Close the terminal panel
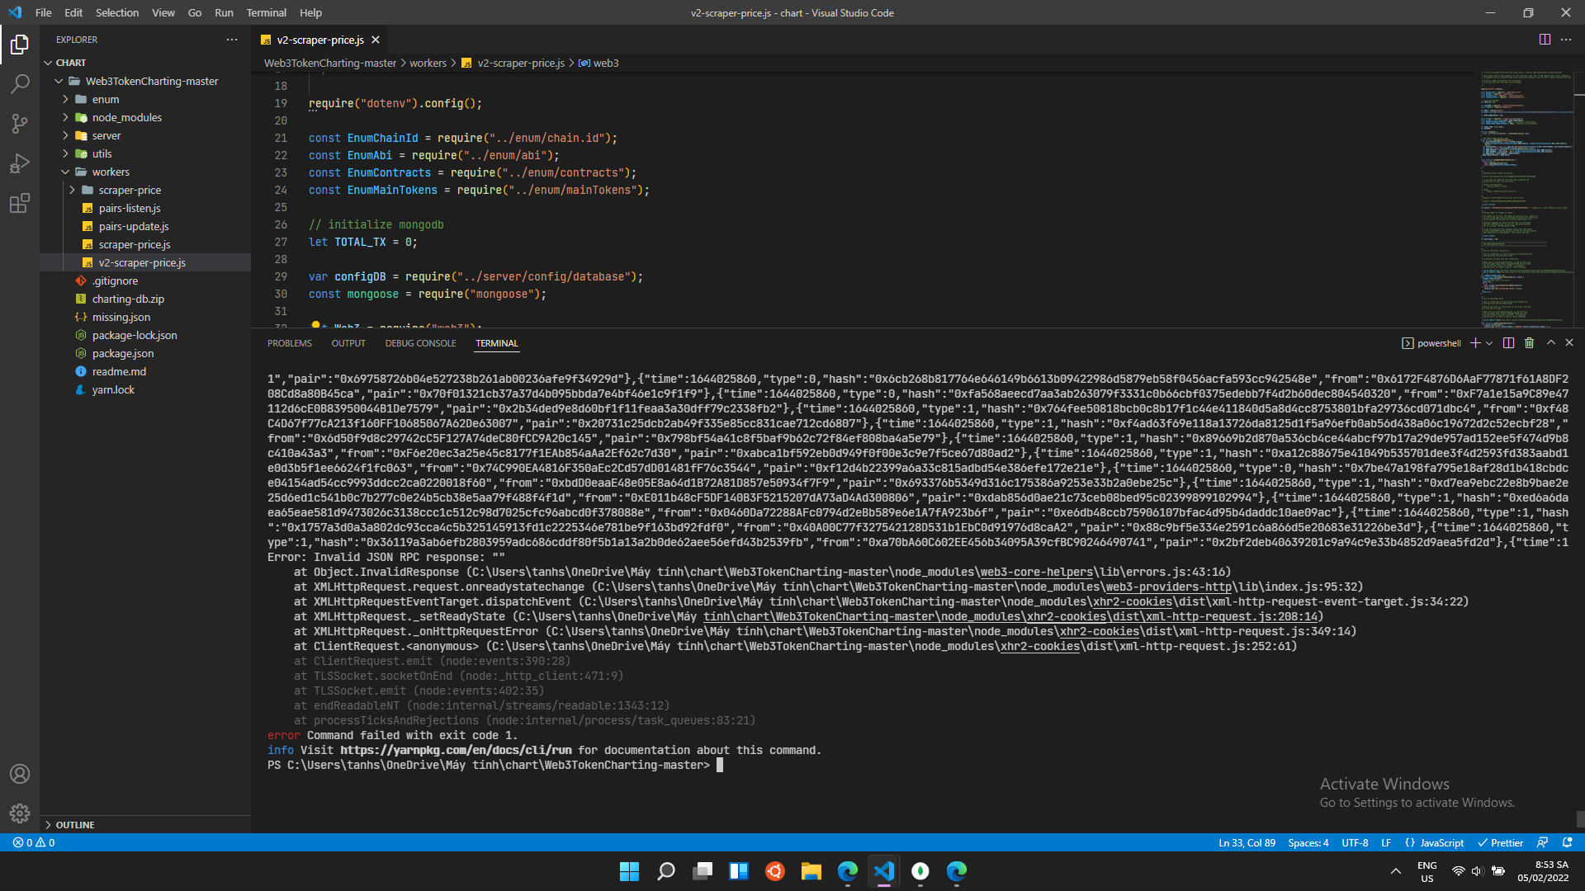The height and width of the screenshot is (891, 1585). [1569, 343]
